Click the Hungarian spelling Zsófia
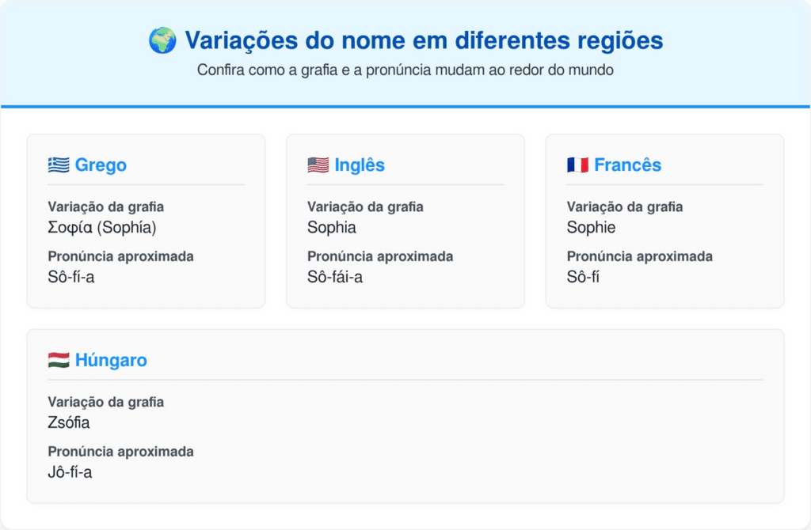This screenshot has width=811, height=530. [69, 423]
